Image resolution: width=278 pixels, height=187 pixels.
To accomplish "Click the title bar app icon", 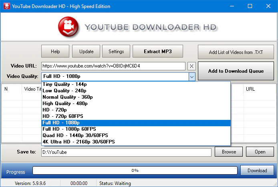I will pos(6,6).
